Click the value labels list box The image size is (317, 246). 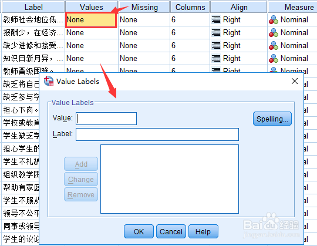(170, 179)
